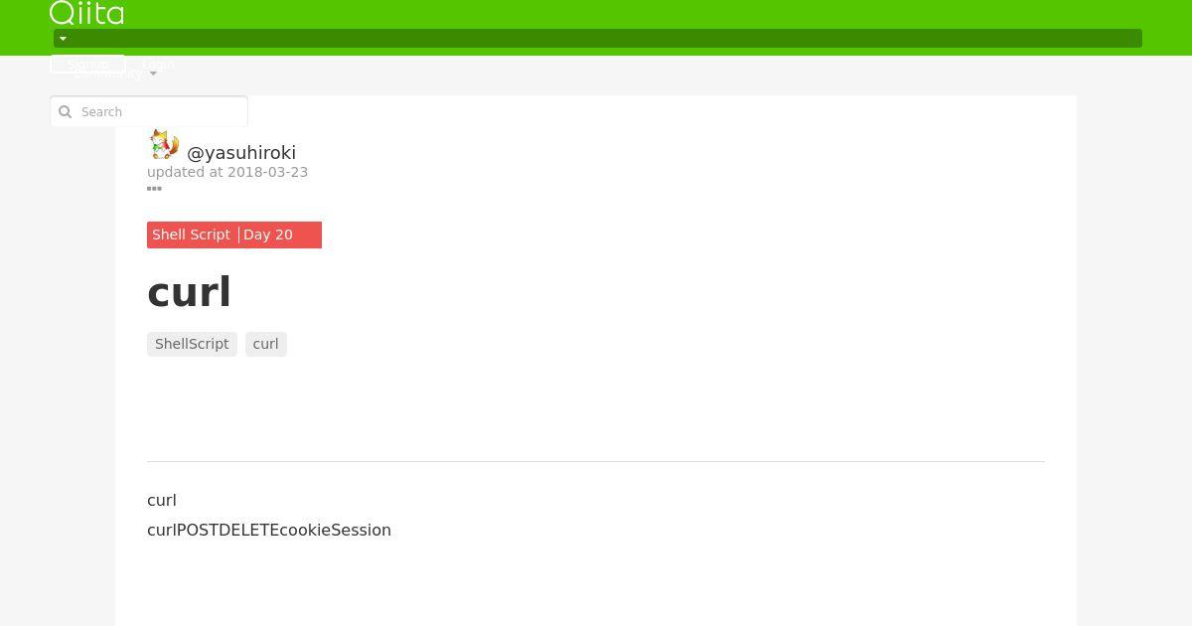Open the three-dot article options menu
1192x626 pixels.
tap(154, 188)
